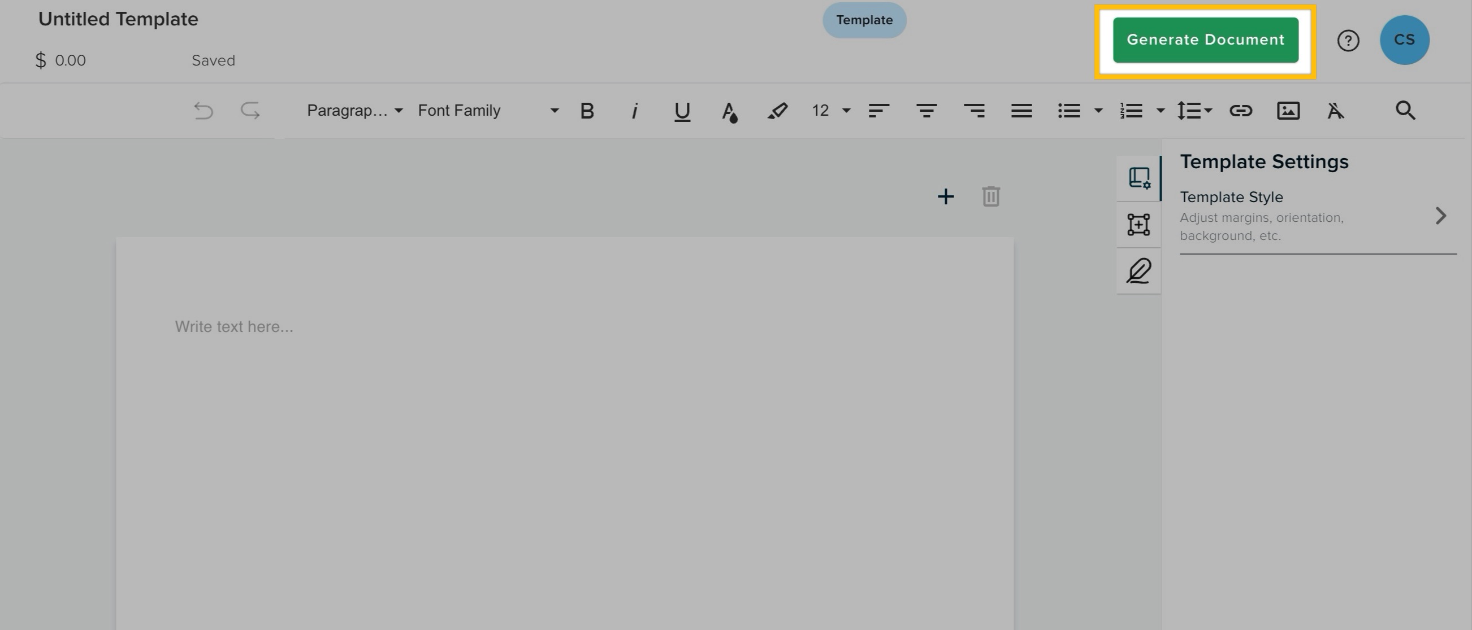
Task: Open the help question mark icon
Action: click(1348, 41)
